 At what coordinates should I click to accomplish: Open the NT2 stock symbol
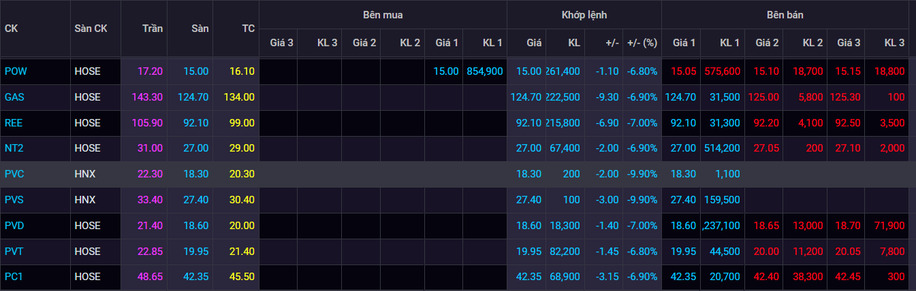click(14, 148)
